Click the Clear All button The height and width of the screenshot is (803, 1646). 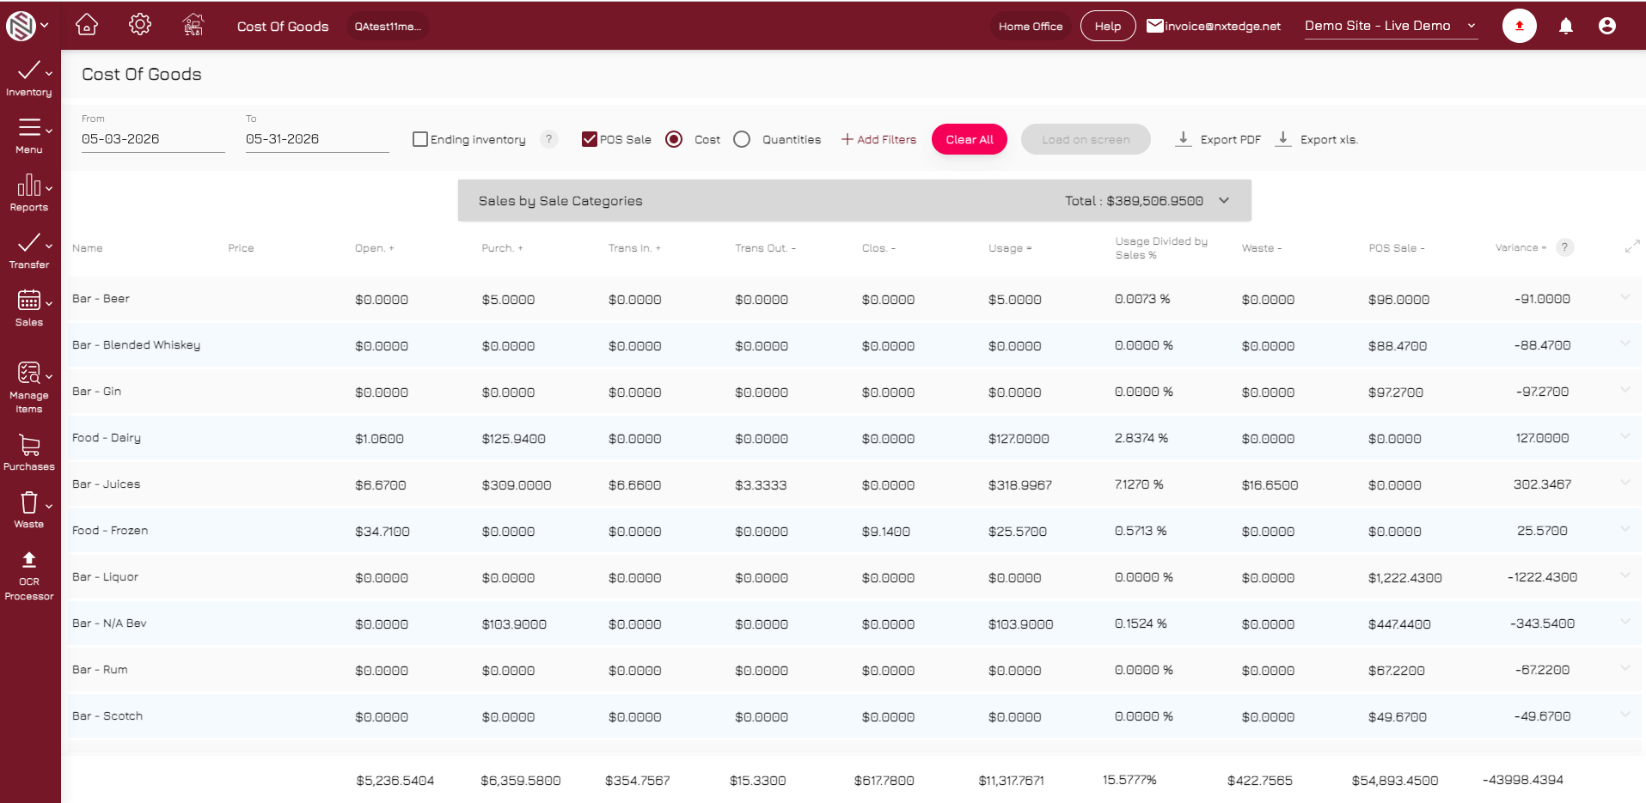tap(970, 139)
